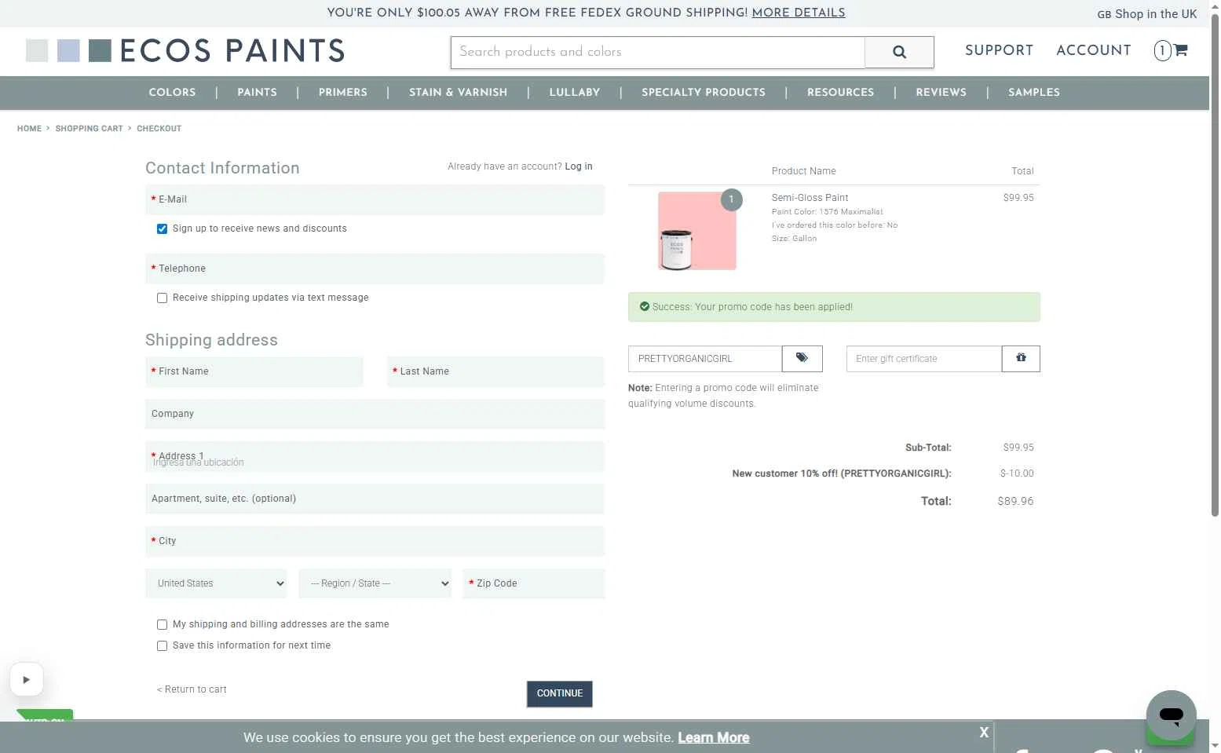Open the Stain & Varnish menu
The height and width of the screenshot is (753, 1221).
click(x=458, y=92)
